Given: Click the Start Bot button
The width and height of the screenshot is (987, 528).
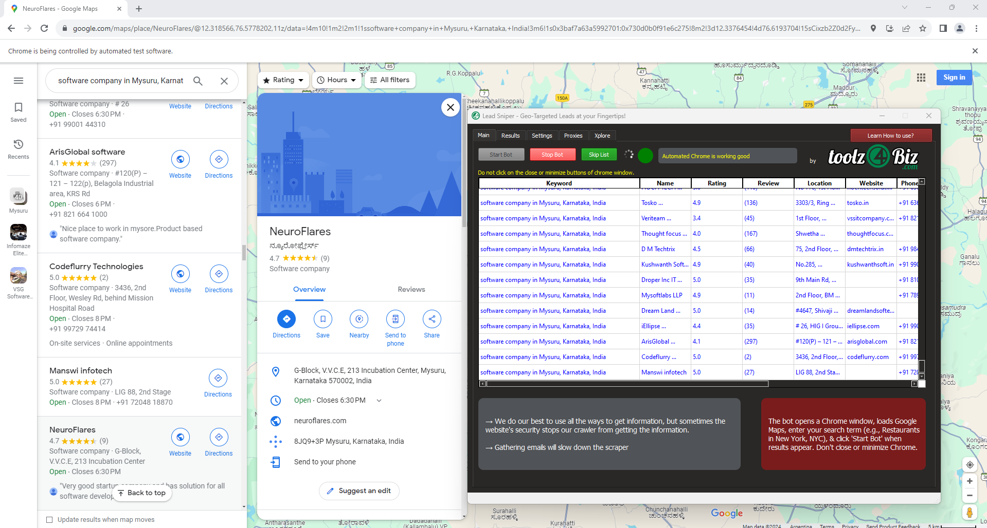Looking at the screenshot, I should (x=501, y=155).
